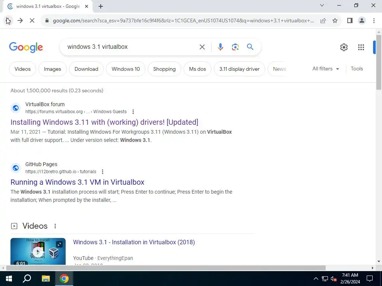Click the GitHub Pages site name

[41, 164]
